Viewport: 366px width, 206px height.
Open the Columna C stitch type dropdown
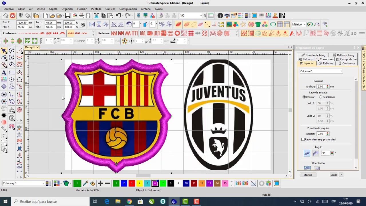[x=341, y=71]
